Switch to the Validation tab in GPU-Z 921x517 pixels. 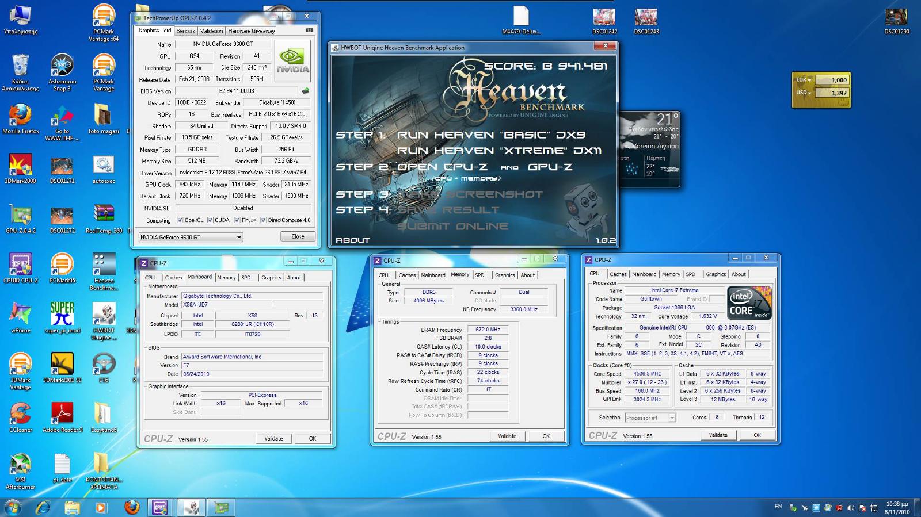pos(211,31)
